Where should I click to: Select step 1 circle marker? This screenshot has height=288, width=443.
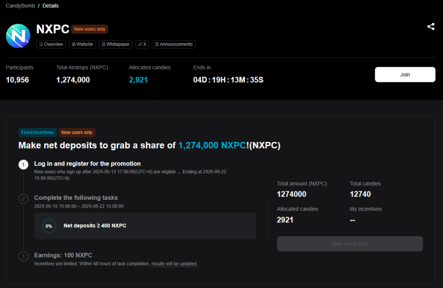23,165
